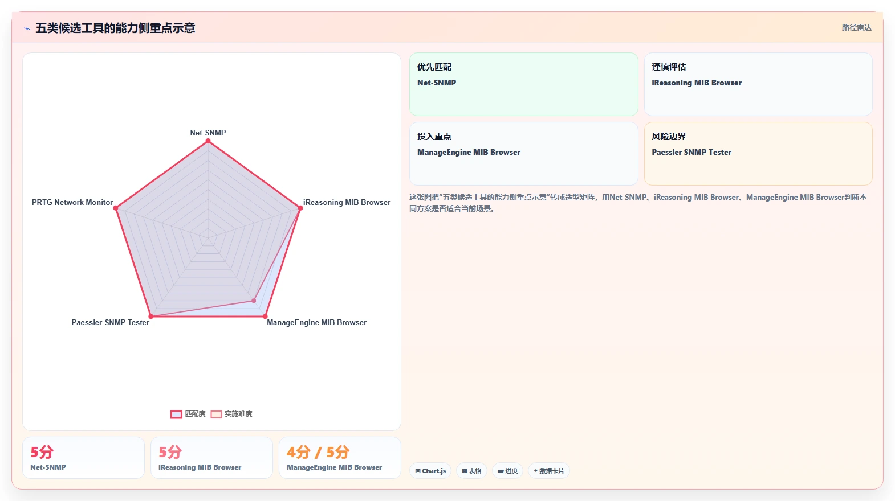The height and width of the screenshot is (501, 895).
Task: Click the inner pink data point near ManageEngine
Action: pos(254,301)
